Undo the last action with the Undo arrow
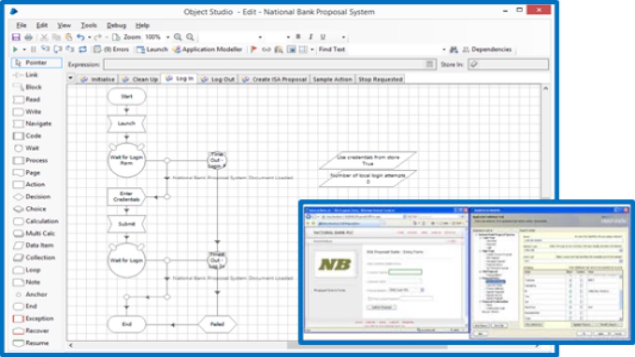The image size is (635, 357). pyautogui.click(x=80, y=37)
